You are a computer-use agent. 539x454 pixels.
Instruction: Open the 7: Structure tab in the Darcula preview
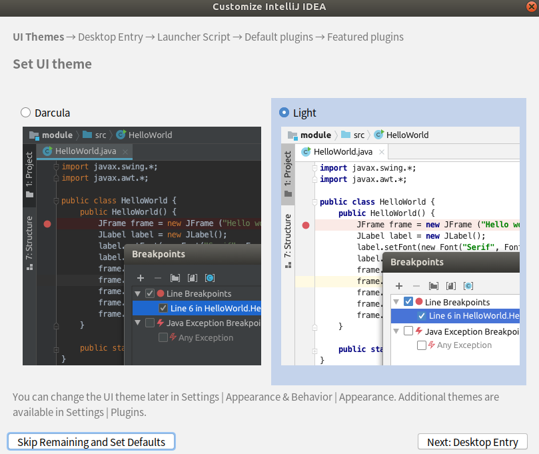(29, 243)
